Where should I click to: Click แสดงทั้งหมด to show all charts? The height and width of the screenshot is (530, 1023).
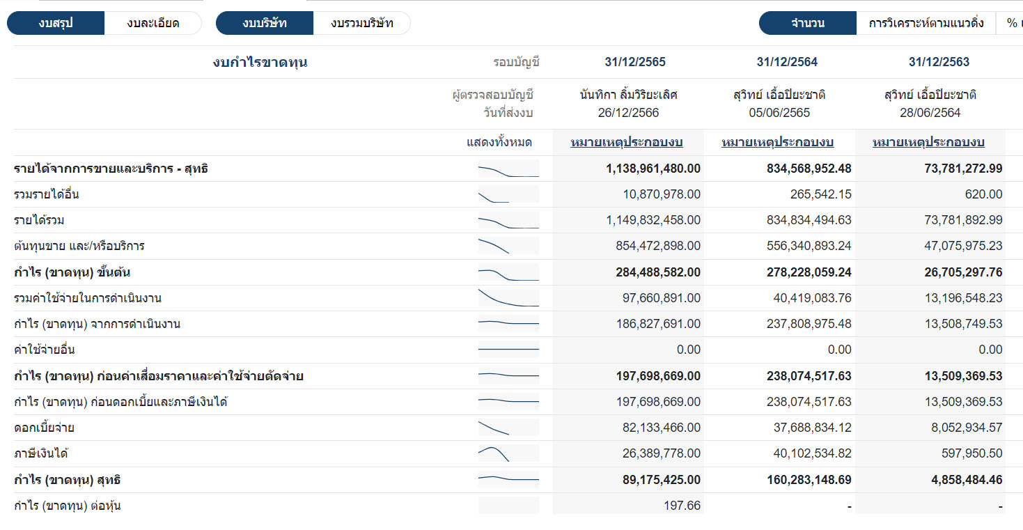(499, 143)
